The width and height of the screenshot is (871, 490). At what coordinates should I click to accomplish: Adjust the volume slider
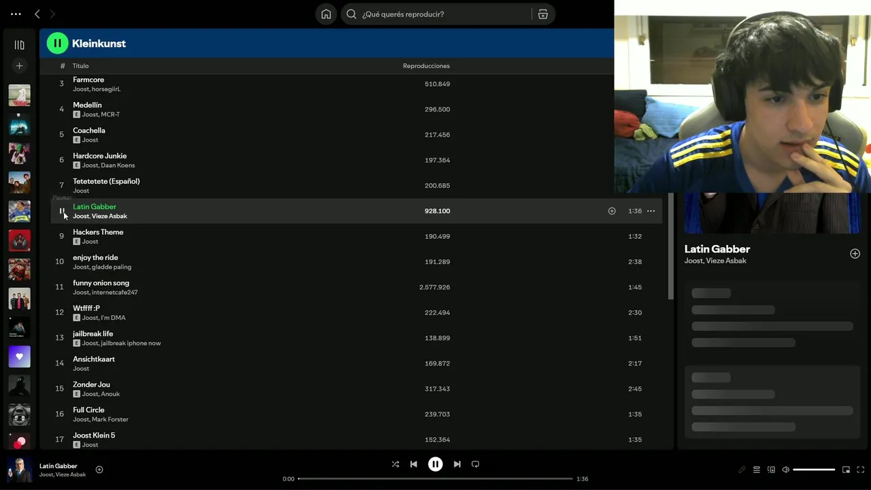814,470
